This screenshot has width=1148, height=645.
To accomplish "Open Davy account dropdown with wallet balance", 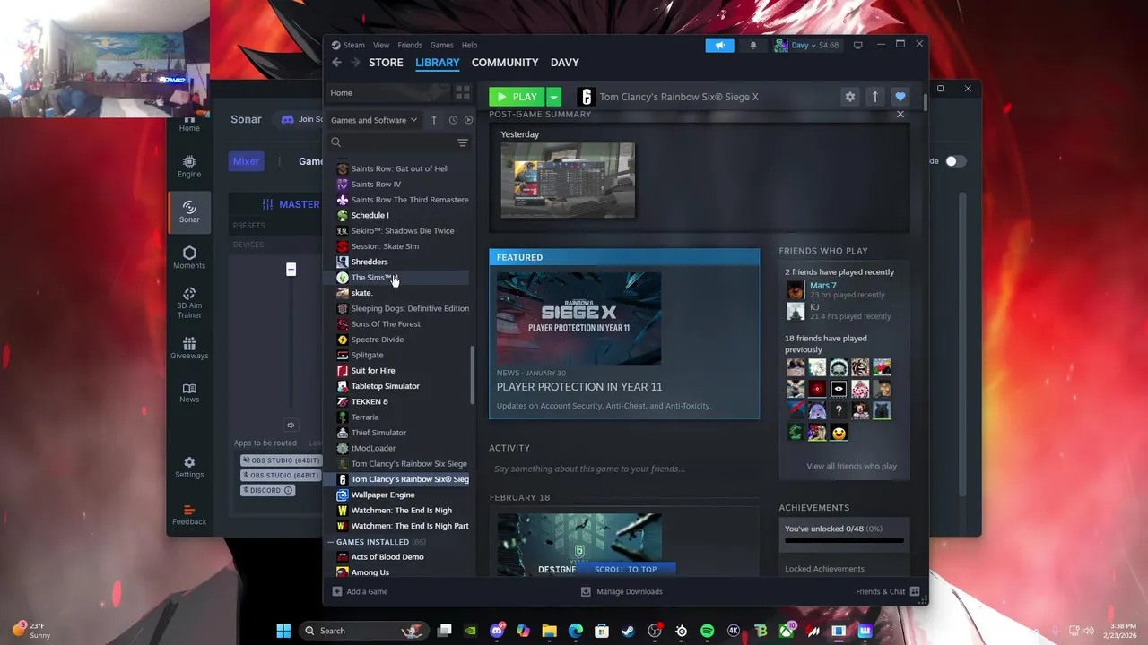I will (x=807, y=45).
